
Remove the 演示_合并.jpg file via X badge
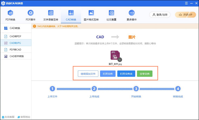point(120,60)
